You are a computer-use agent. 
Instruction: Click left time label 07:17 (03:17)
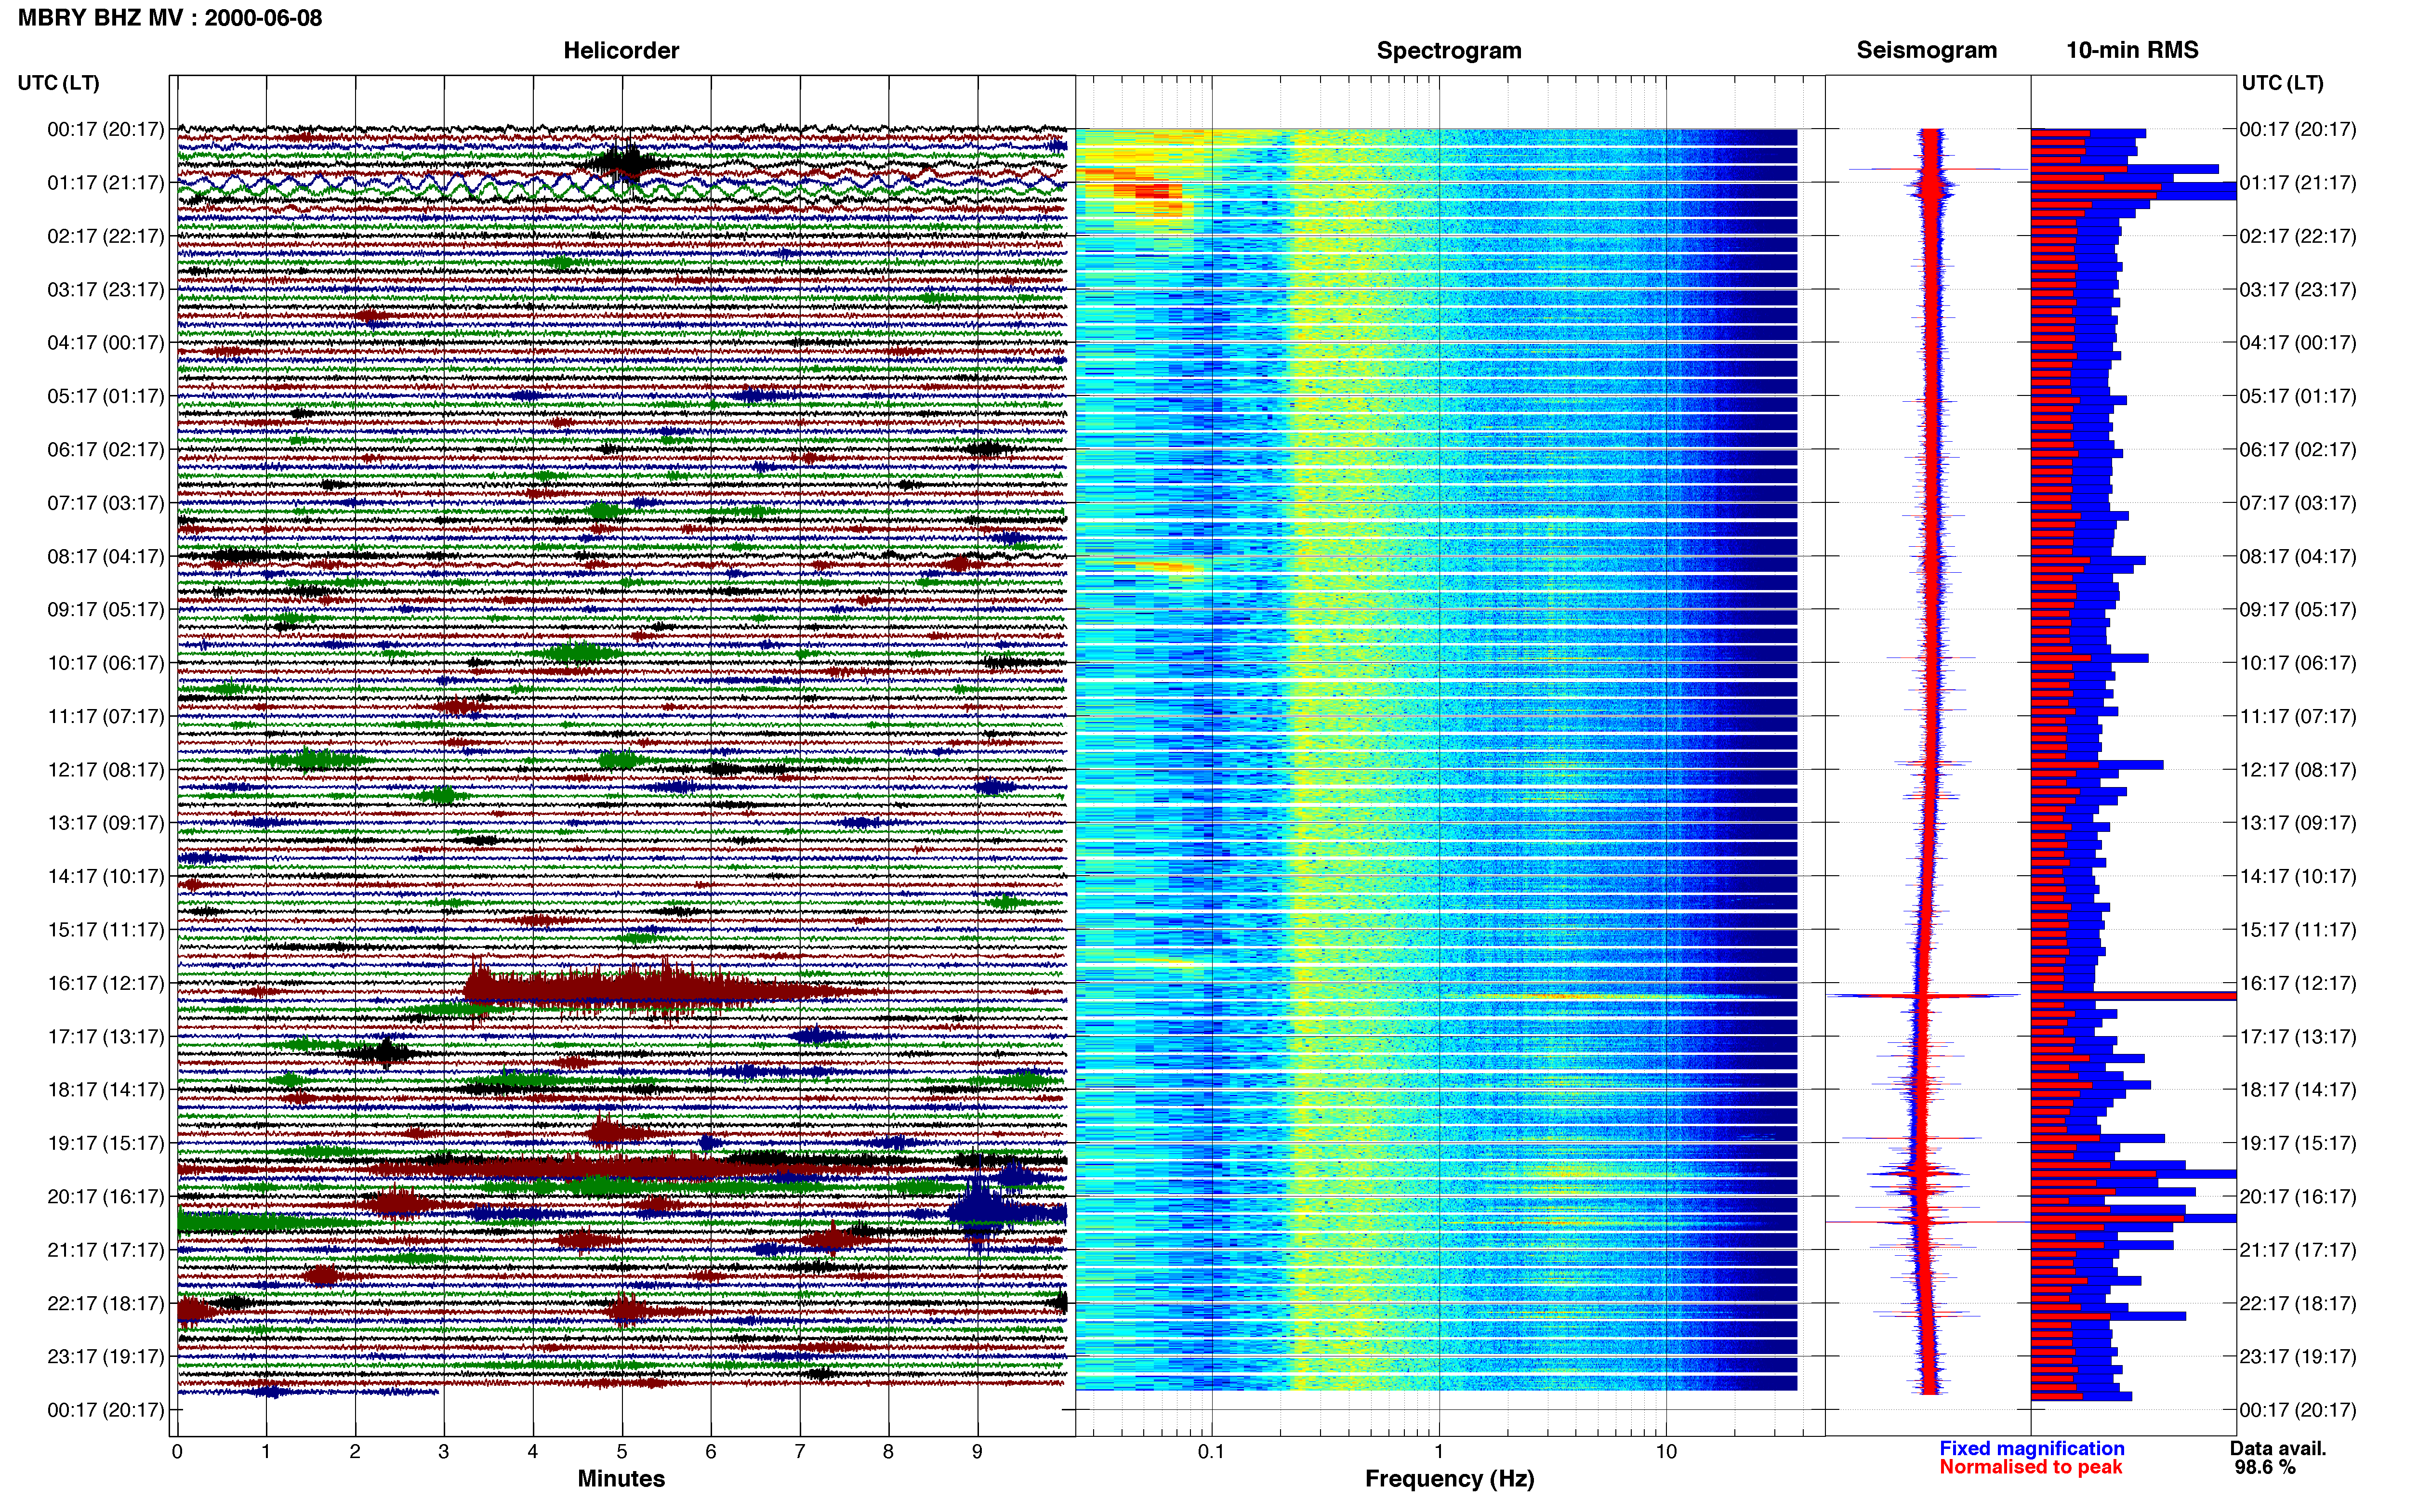[x=106, y=503]
